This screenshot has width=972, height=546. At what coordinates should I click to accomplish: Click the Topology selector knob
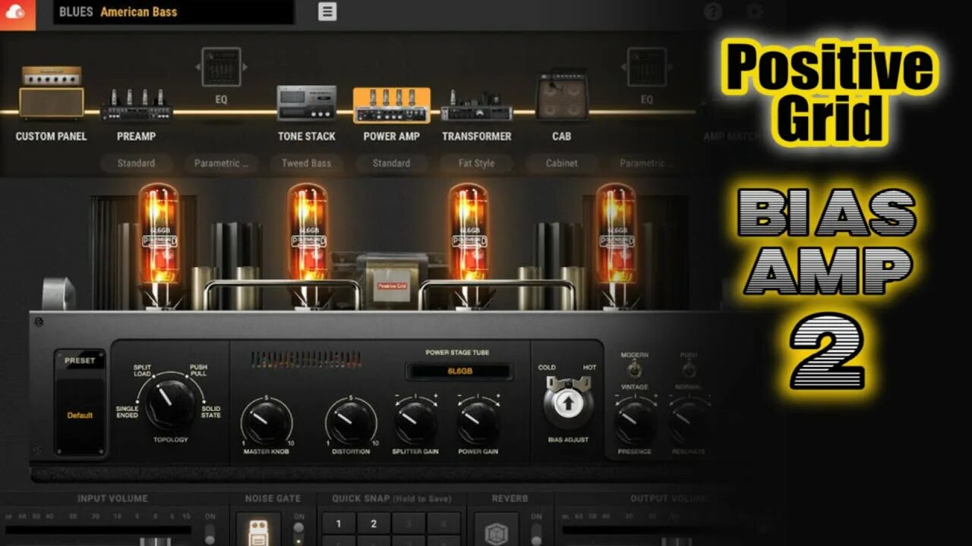coord(170,403)
